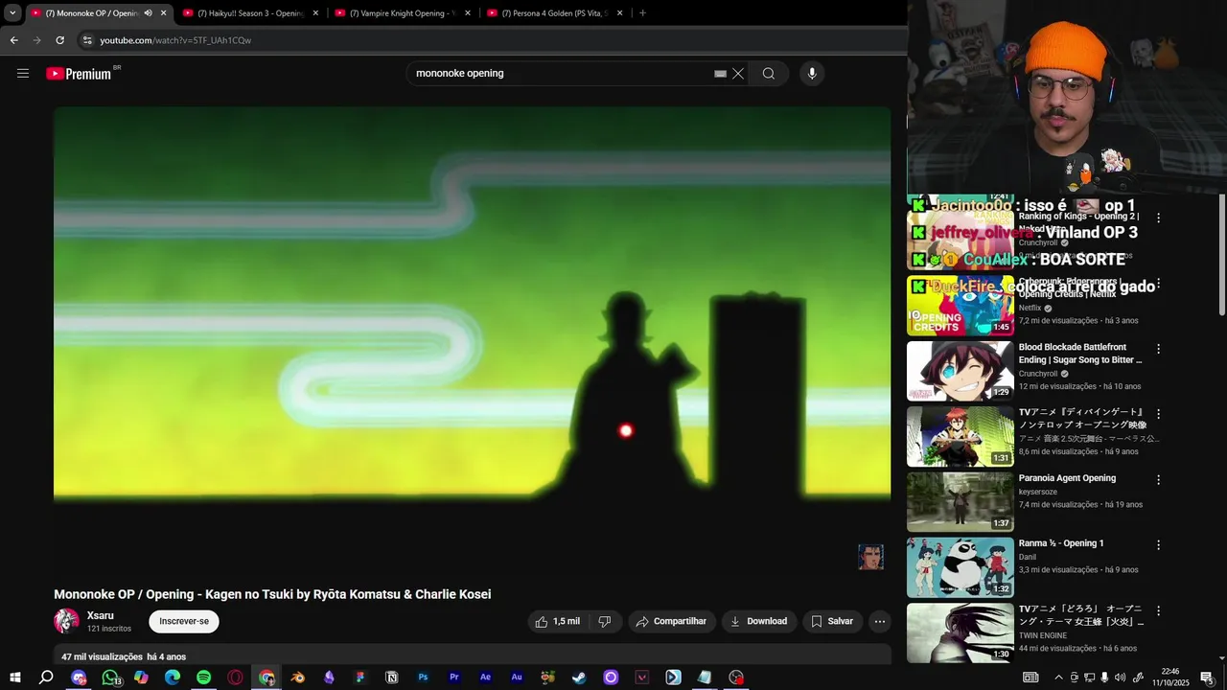Click the Download button

[759, 621]
